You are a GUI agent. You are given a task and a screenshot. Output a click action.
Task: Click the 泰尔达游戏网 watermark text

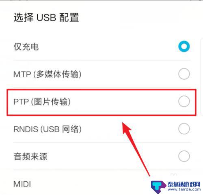(184, 184)
